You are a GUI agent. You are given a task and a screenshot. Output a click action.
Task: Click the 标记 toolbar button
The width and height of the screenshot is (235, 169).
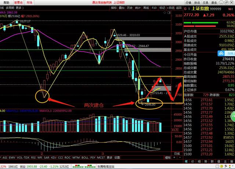click(162, 8)
